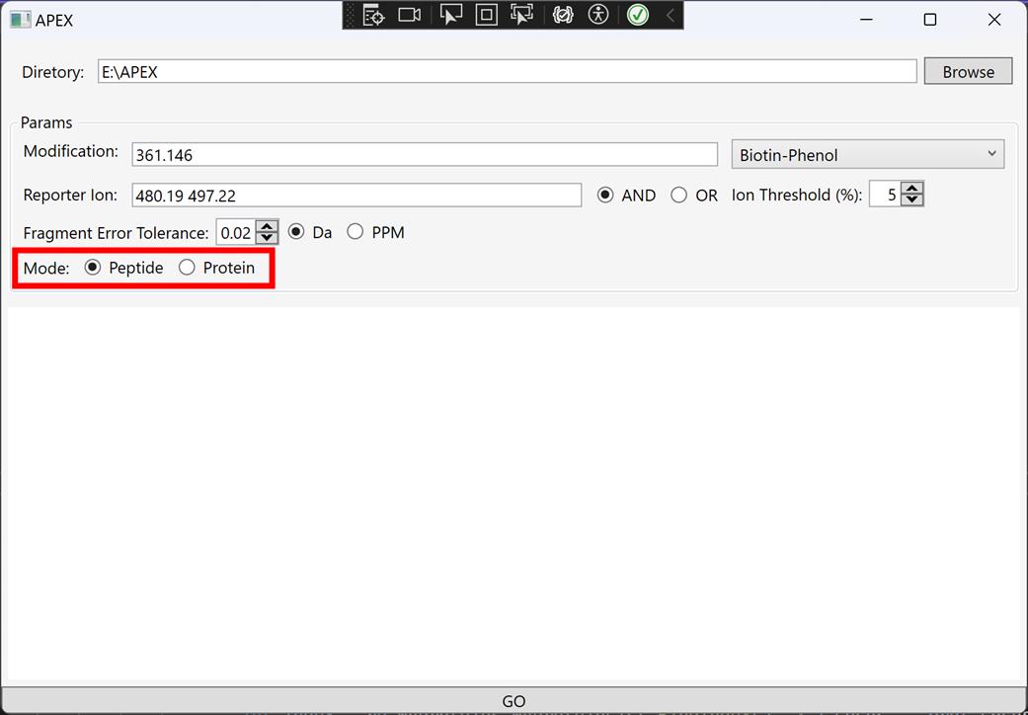
Task: Increase the Ion Threshold value by one step
Action: (913, 189)
